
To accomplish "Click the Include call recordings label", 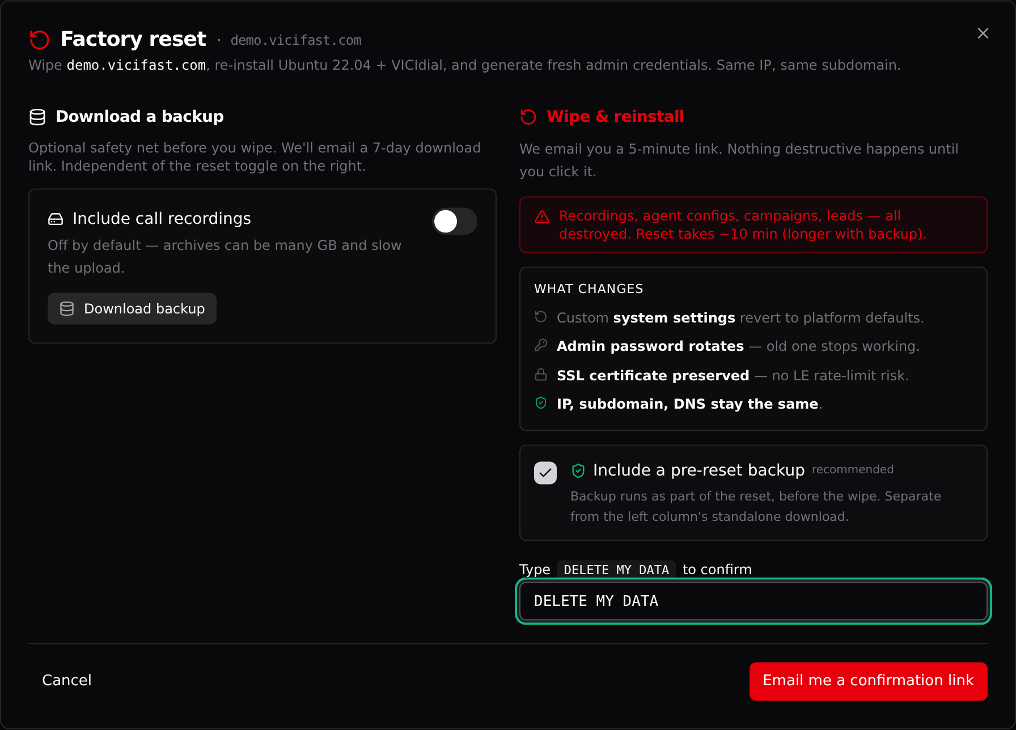I will pos(162,218).
